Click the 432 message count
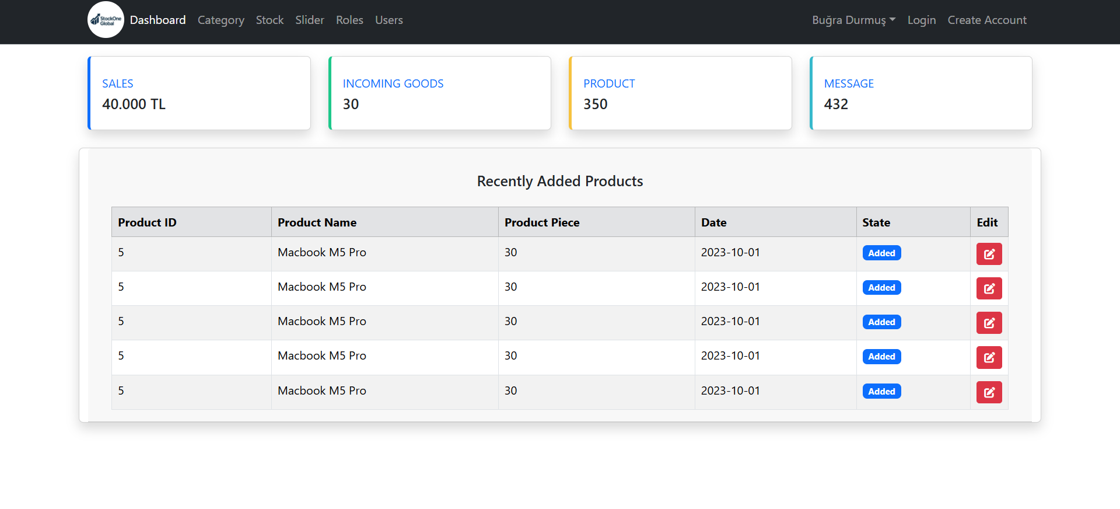The width and height of the screenshot is (1120, 509). [836, 104]
